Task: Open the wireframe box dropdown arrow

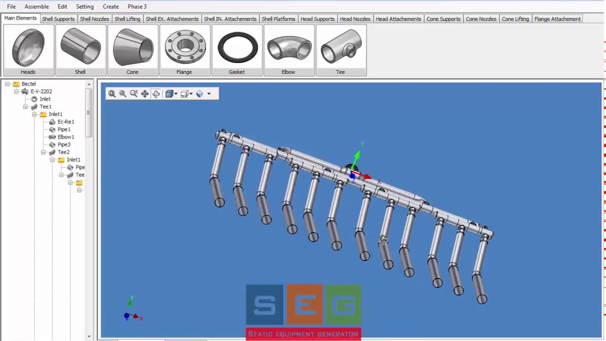Action: click(191, 94)
